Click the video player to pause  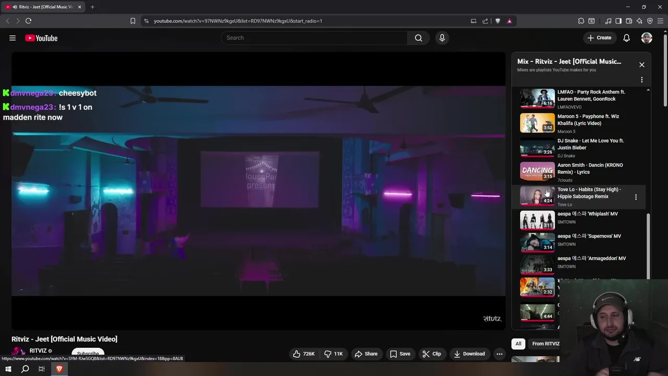coord(258,191)
